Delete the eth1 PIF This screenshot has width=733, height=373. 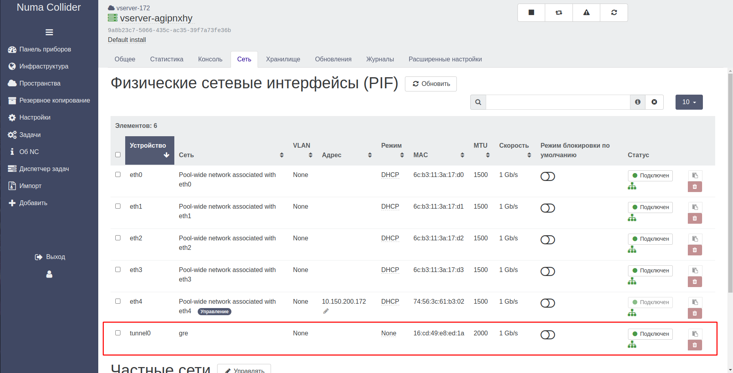pos(695,218)
